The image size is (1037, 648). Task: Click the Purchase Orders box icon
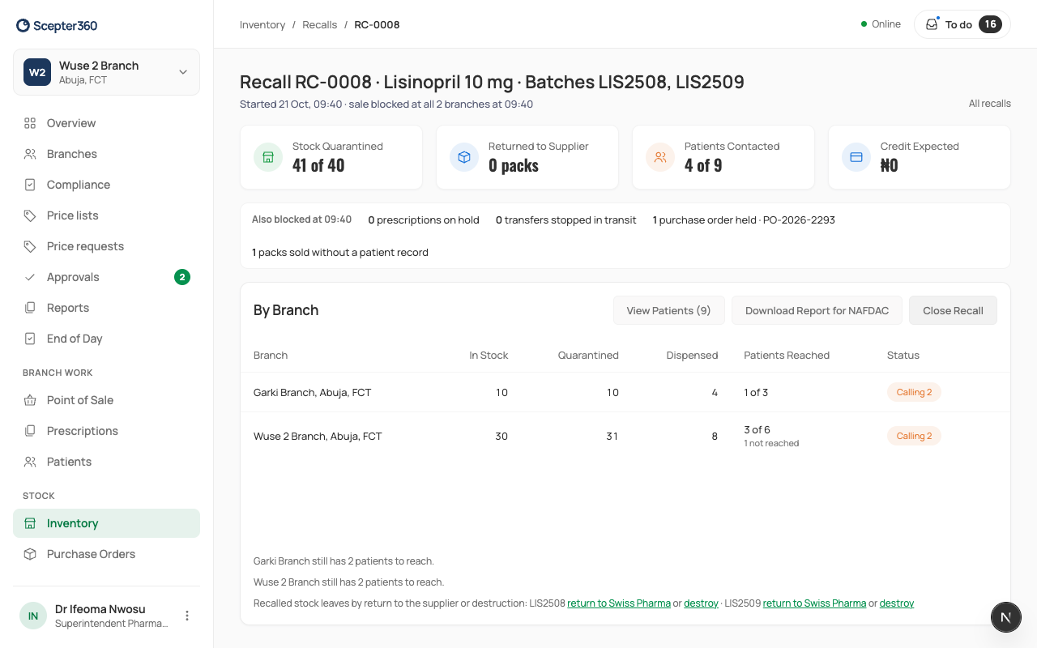point(30,554)
